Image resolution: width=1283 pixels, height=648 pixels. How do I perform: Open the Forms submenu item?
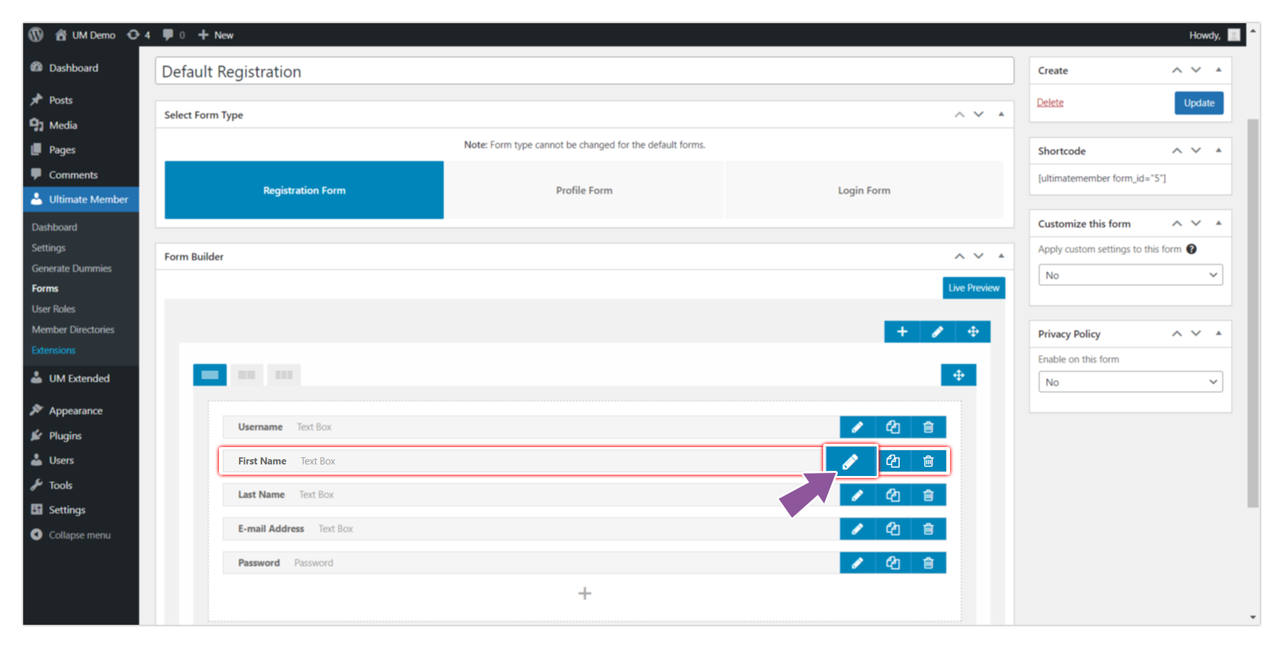[45, 289]
